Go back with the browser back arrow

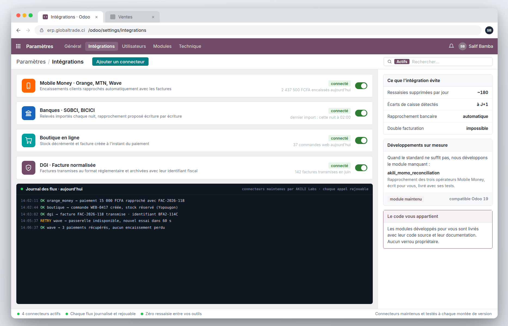(18, 30)
